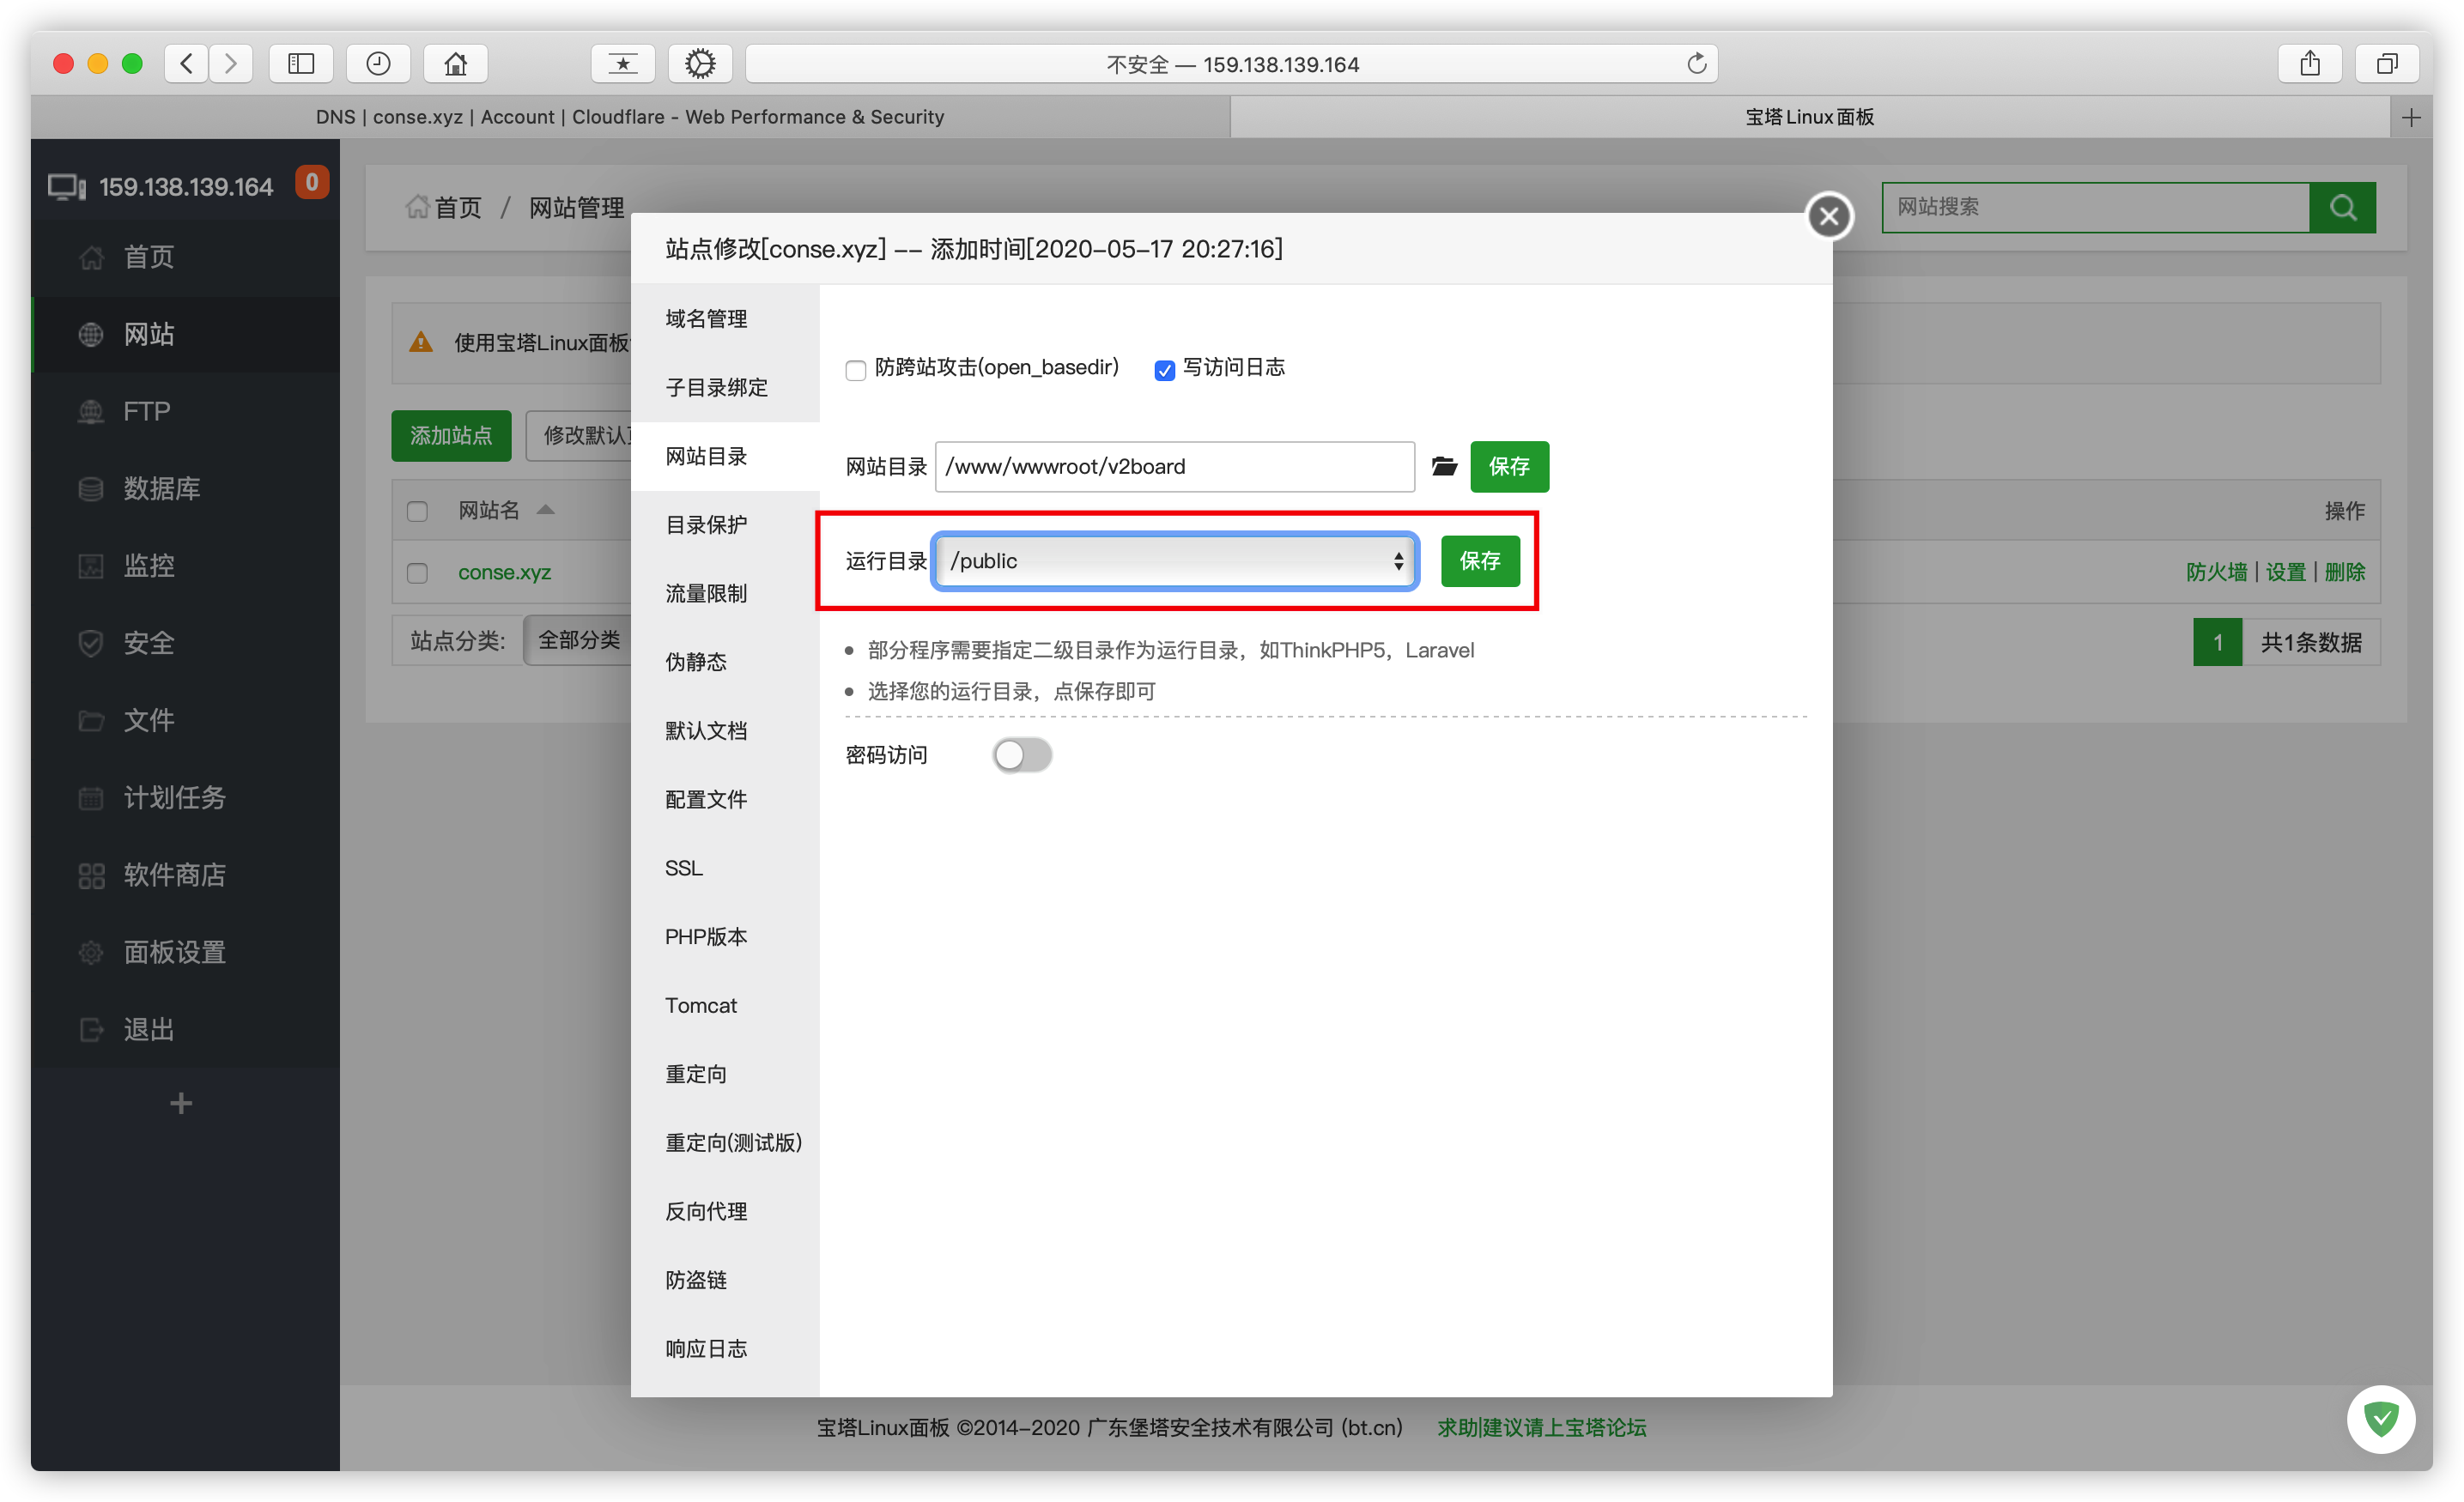
Task: Switch to 默认文档 tab
Action: point(725,731)
